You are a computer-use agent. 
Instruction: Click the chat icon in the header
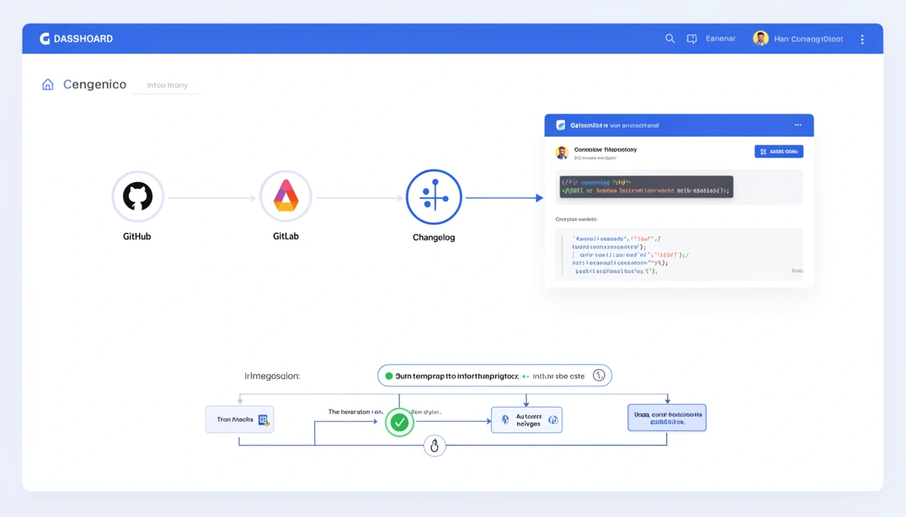(692, 39)
